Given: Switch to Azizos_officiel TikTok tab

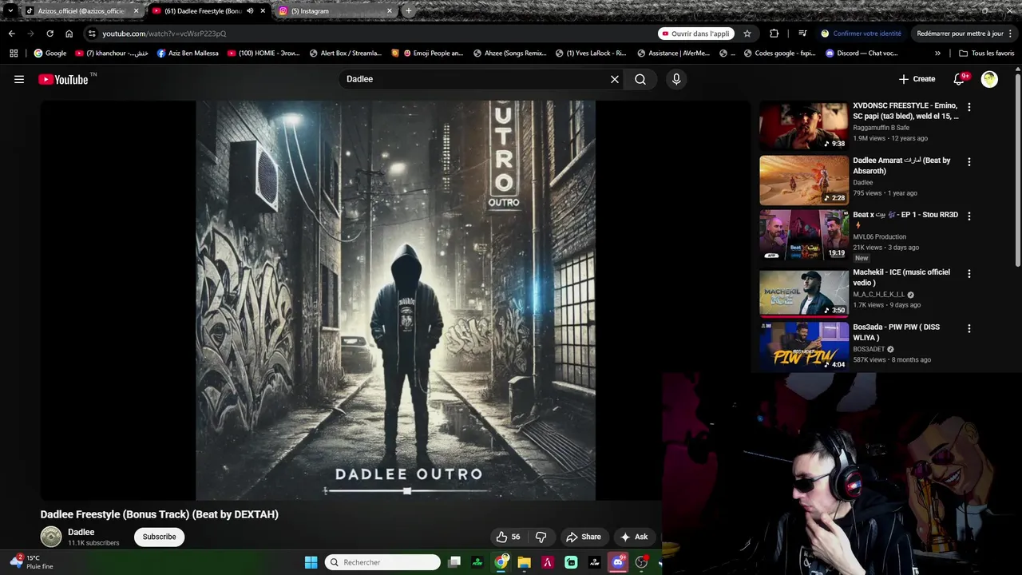Looking at the screenshot, I should click(x=81, y=11).
